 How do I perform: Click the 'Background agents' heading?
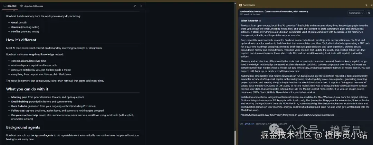point(23,127)
